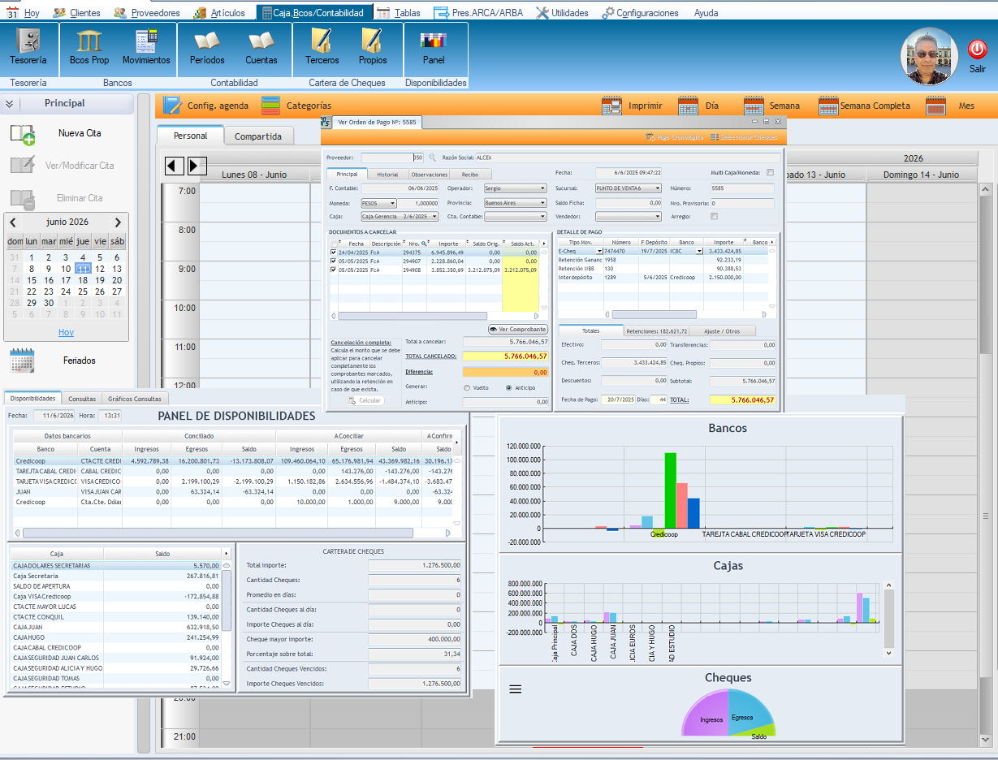Go to next week black arrow

[x=197, y=166]
